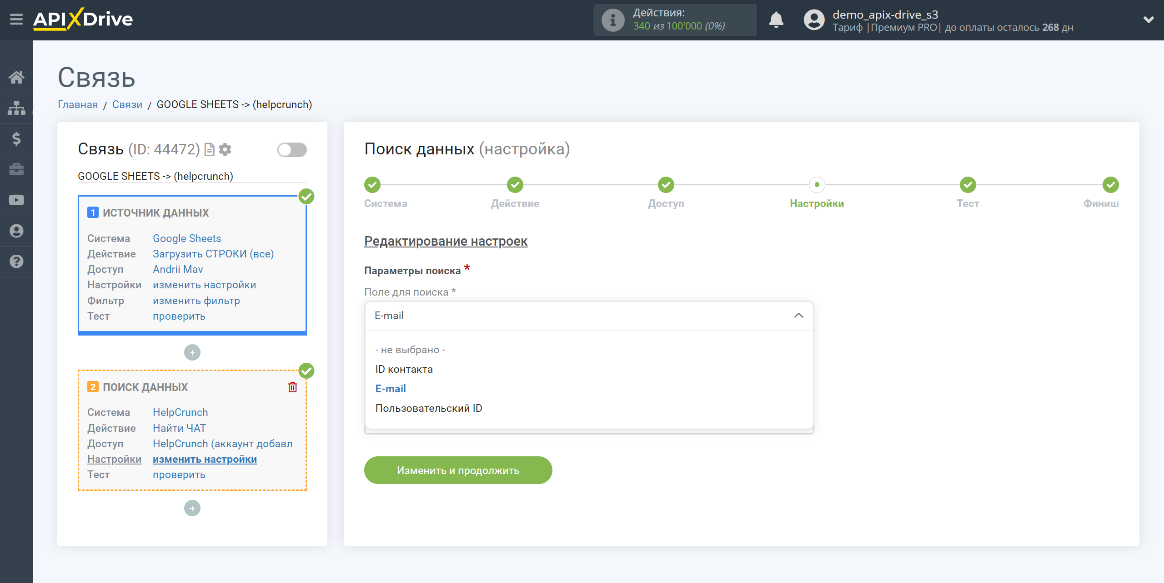Screen dimensions: 1164x583
Task: Click the 'ПОИСК ДАННЫХ' block header
Action: (145, 387)
